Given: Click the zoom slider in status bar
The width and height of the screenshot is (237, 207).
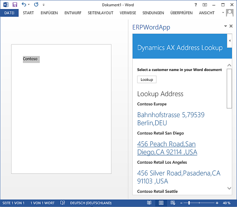Looking at the screenshot, I should point(189,203).
